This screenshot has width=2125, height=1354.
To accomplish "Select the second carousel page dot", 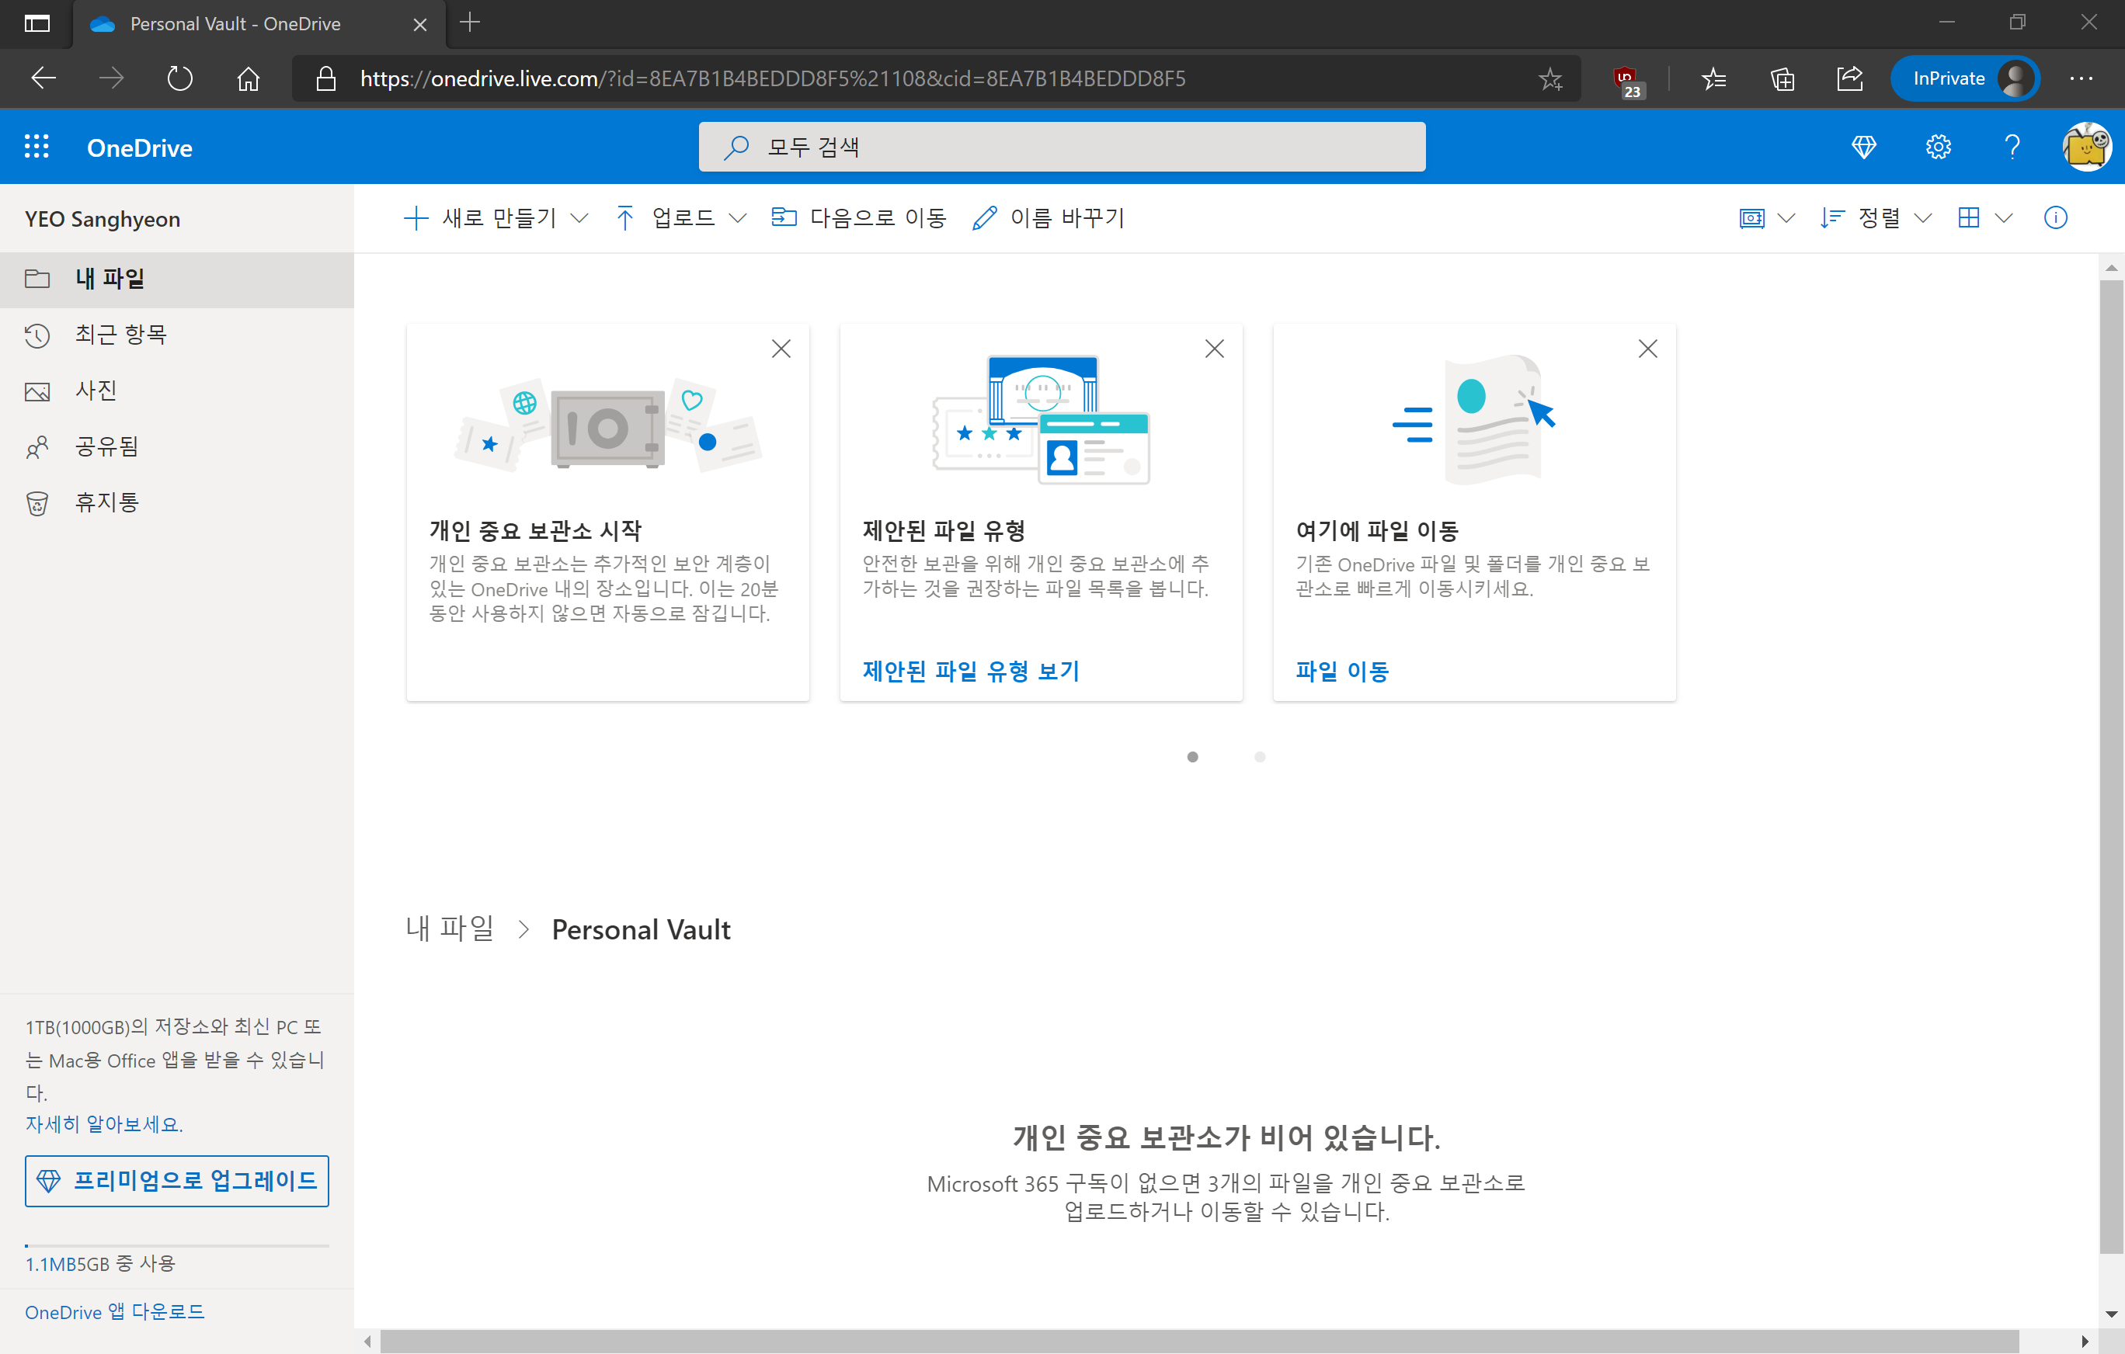I will pyautogui.click(x=1259, y=757).
